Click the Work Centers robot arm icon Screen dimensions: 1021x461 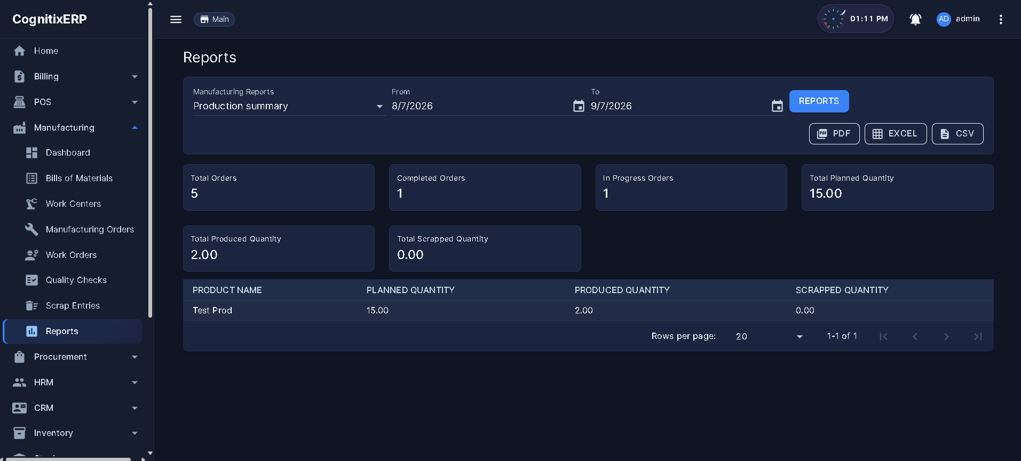32,204
